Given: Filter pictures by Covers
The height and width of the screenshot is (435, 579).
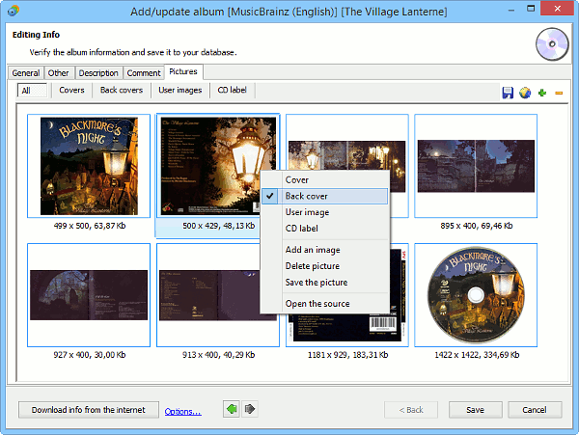Looking at the screenshot, I should (71, 90).
